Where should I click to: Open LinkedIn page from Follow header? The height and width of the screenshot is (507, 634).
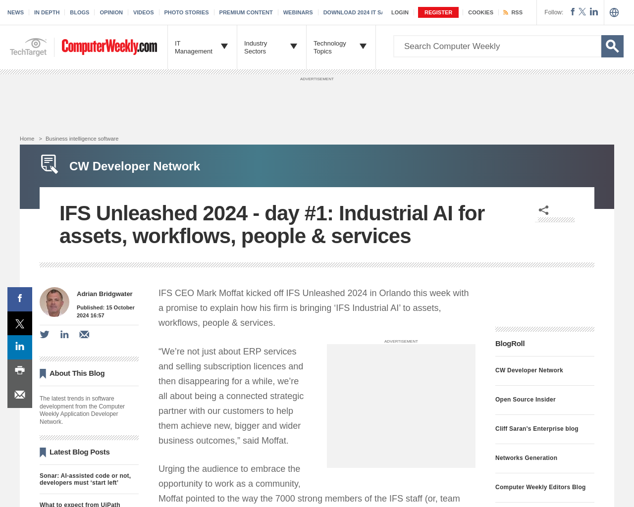(594, 11)
